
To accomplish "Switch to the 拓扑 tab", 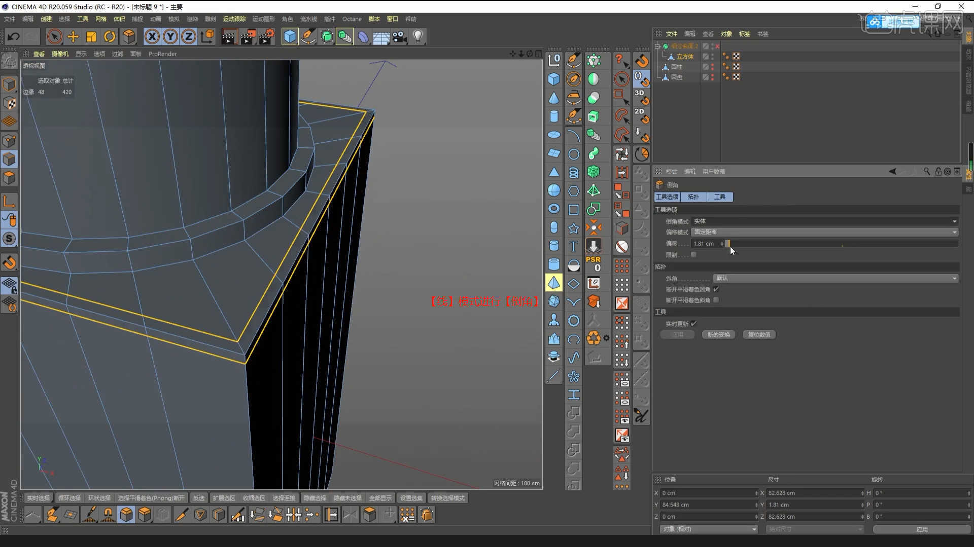I will coord(693,197).
